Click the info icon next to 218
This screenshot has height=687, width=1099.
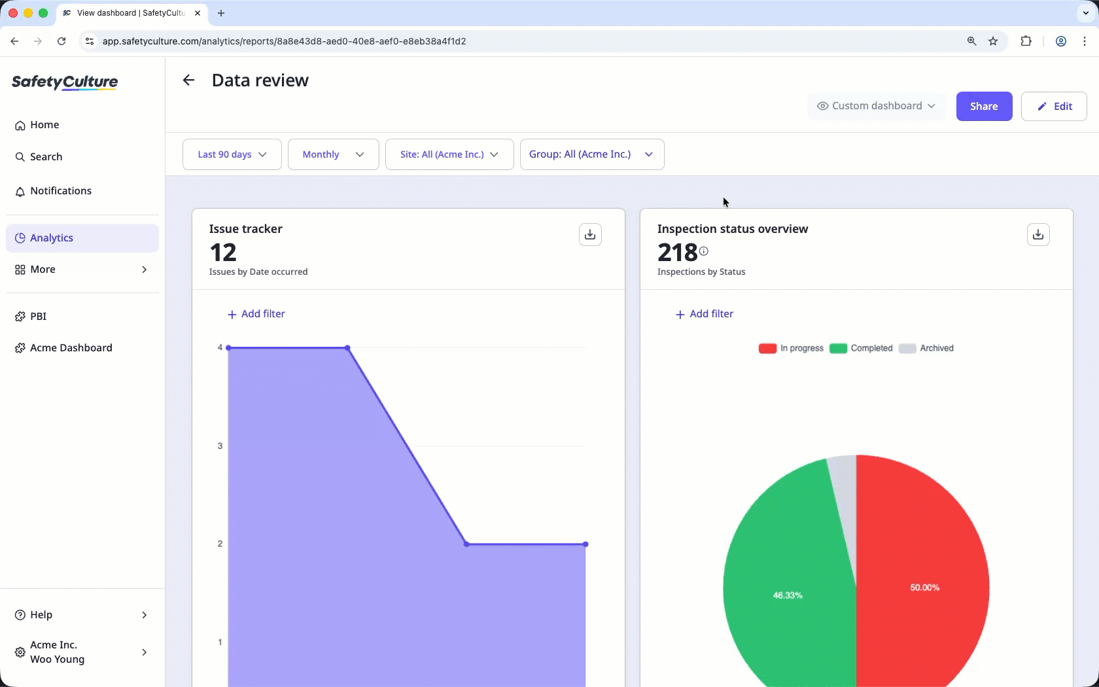click(x=704, y=251)
